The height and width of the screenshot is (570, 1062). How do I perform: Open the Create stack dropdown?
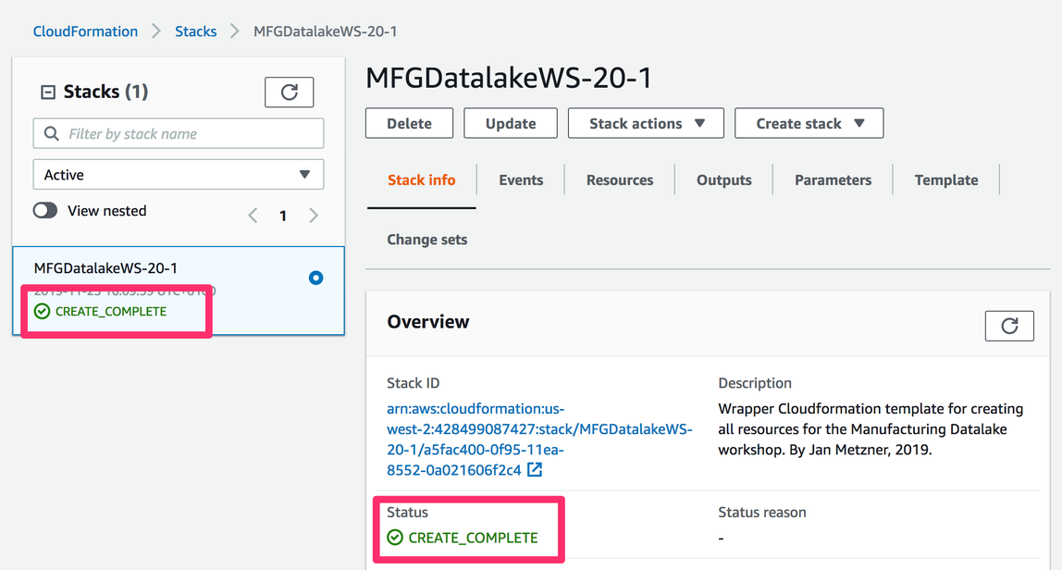[x=809, y=124]
